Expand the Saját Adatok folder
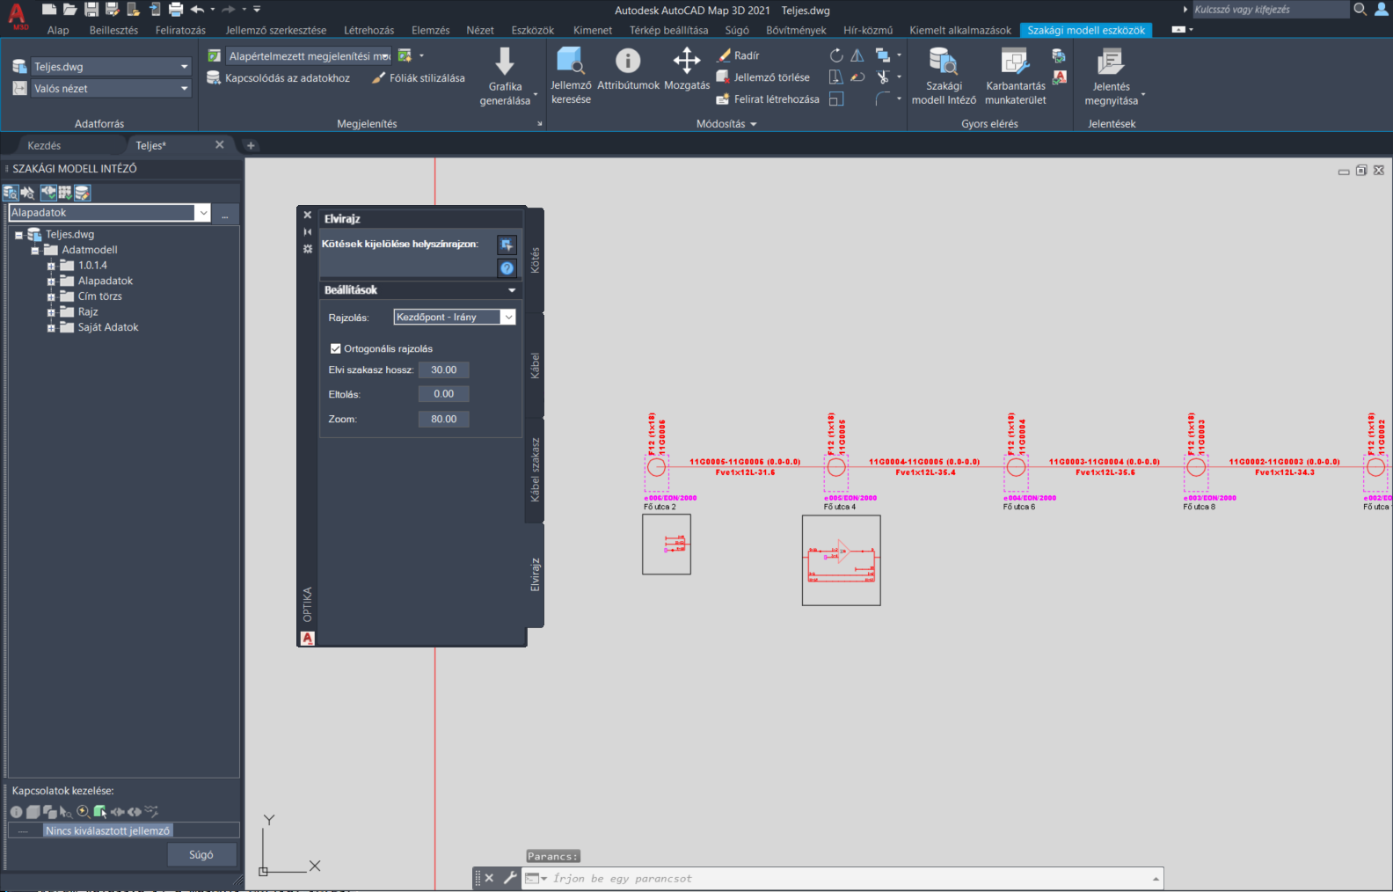 51,327
